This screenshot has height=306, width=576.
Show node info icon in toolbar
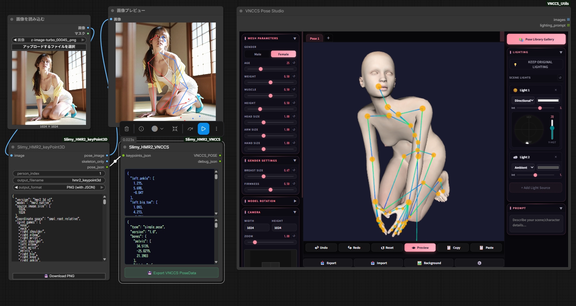tap(141, 129)
